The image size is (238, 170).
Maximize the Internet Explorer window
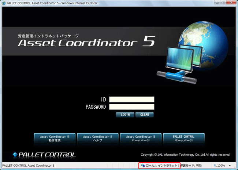(x=223, y=3)
